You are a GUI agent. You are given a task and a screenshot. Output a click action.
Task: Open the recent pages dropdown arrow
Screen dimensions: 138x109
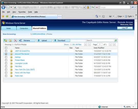point(11,7)
